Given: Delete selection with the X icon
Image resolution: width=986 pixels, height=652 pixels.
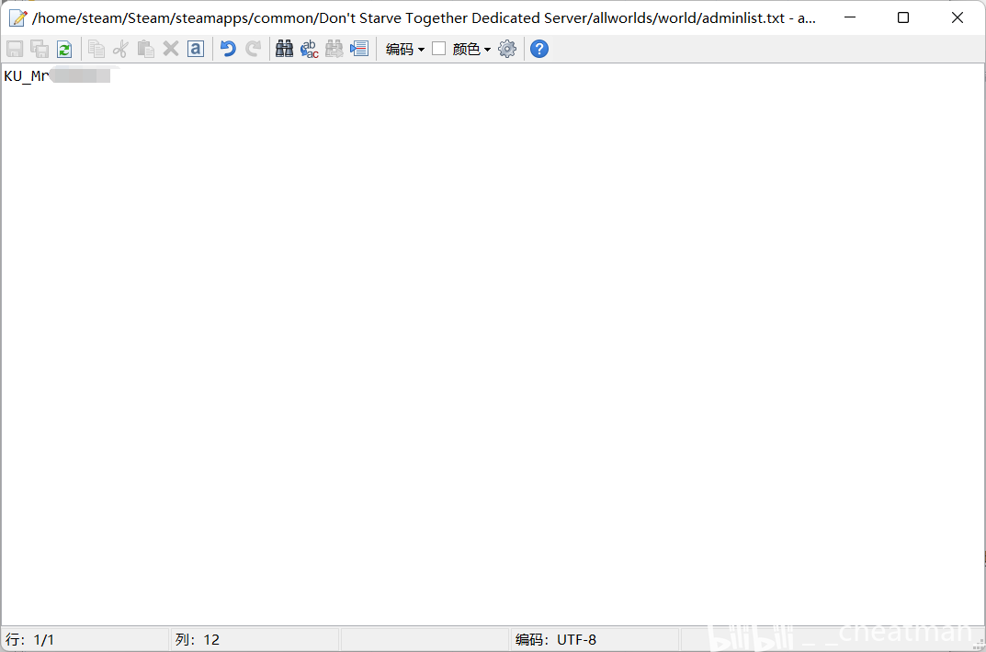Looking at the screenshot, I should [171, 49].
